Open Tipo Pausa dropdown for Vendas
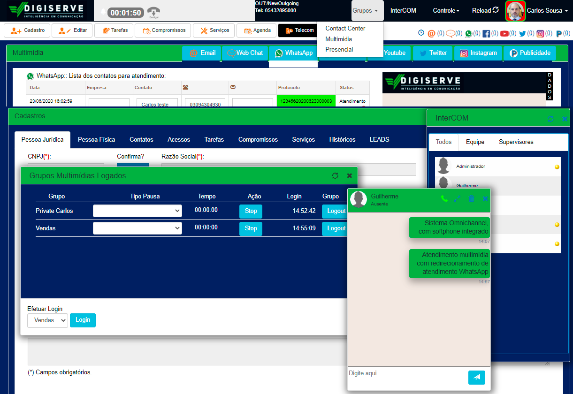573x394 pixels. pyautogui.click(x=138, y=228)
